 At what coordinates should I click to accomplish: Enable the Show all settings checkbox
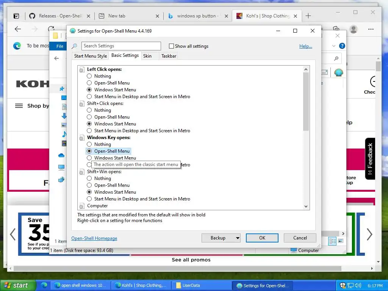pyautogui.click(x=171, y=46)
